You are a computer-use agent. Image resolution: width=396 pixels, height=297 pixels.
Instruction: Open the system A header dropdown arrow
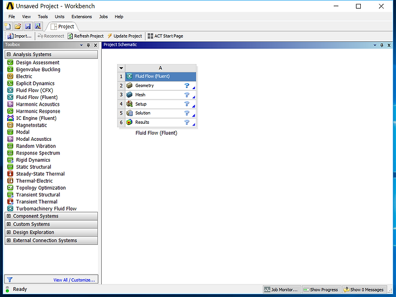[121, 68]
